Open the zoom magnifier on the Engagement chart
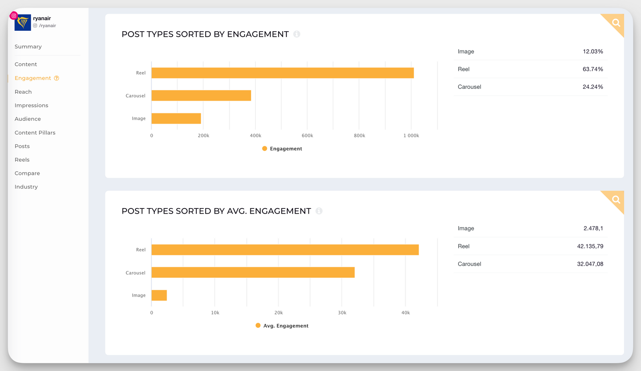Screen dimensions: 641x371 [x=615, y=22]
